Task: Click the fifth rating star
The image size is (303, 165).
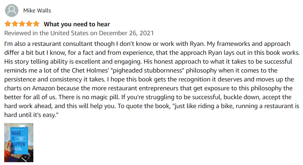Action: click(36, 24)
